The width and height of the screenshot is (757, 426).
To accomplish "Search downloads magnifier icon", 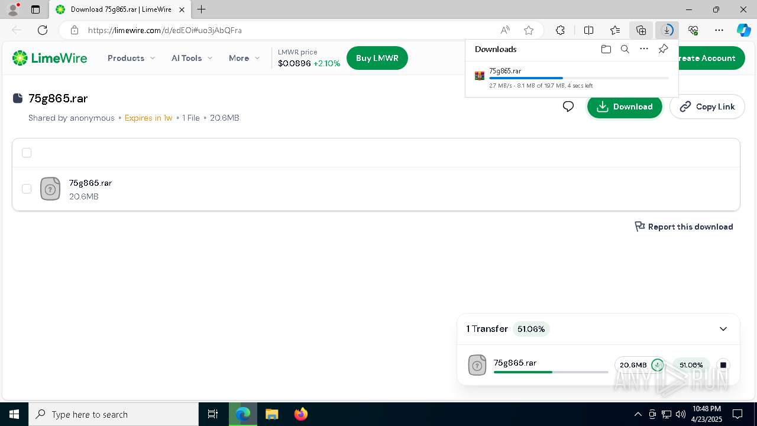I will [625, 49].
